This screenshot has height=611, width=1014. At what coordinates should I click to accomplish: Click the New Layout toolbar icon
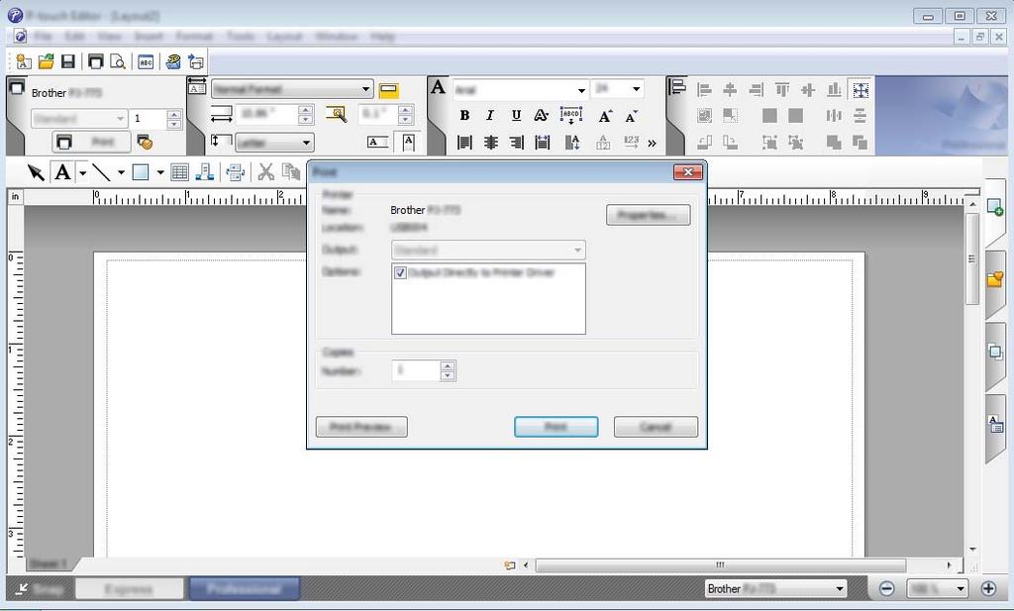pos(24,61)
